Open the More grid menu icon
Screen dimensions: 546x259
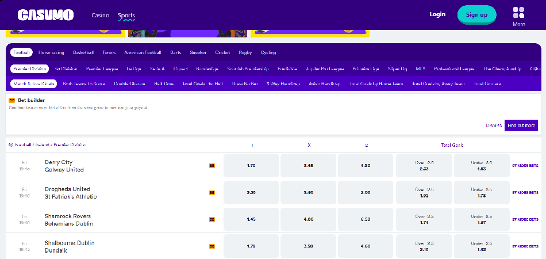(518, 13)
